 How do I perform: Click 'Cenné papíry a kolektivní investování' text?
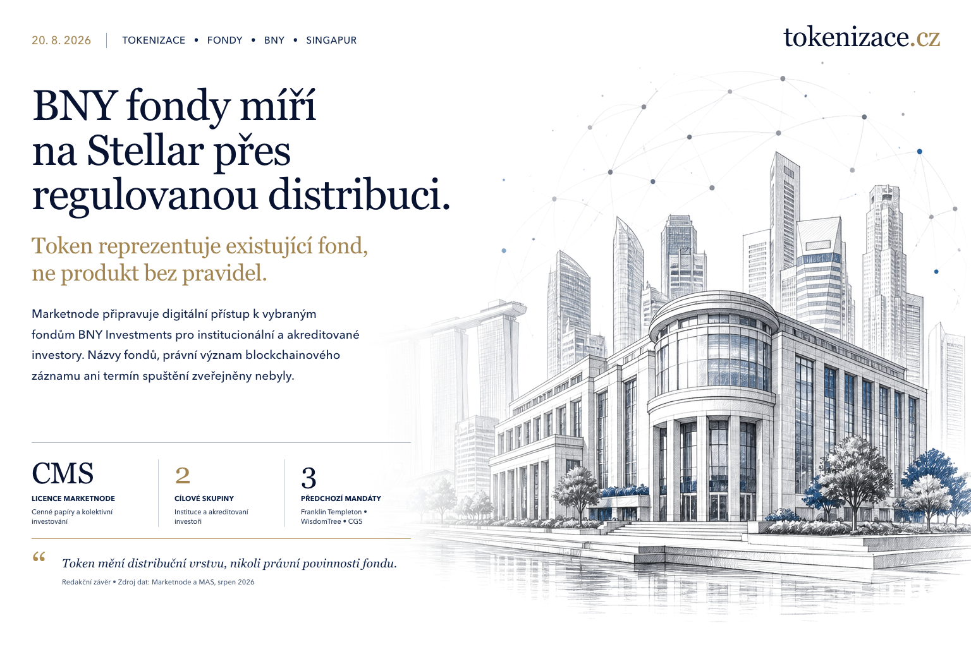(x=72, y=517)
